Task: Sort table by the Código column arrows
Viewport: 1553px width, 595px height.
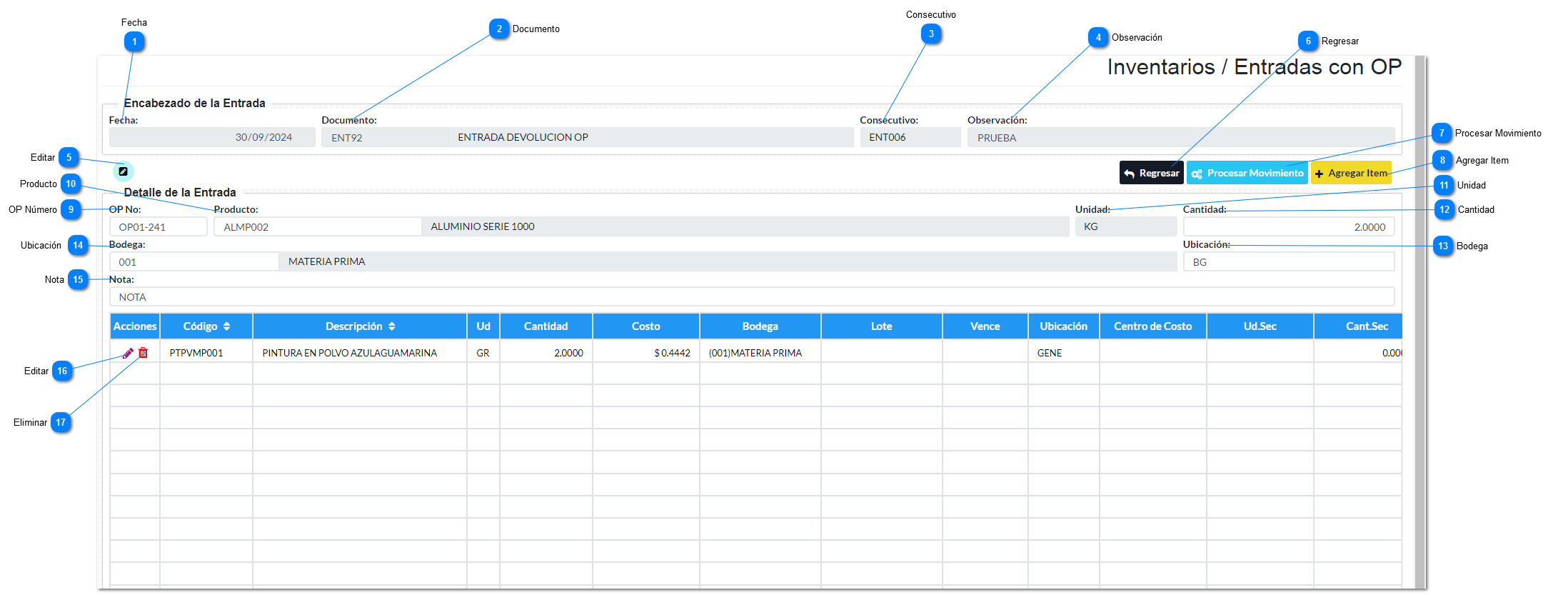Action: click(226, 326)
